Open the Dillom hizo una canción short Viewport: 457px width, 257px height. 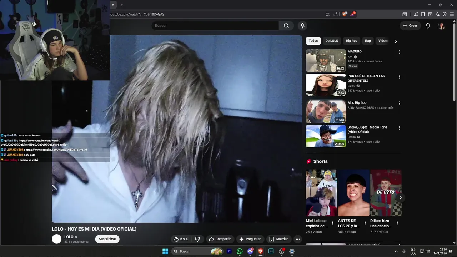pos(386,193)
